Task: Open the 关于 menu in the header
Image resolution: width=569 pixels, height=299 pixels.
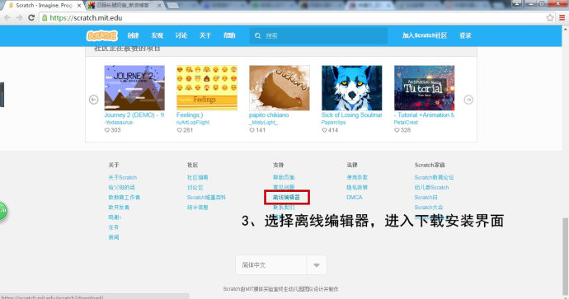Action: pyautogui.click(x=205, y=35)
